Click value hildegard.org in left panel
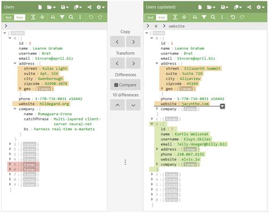Viewport: 269px width, 213px height. pyautogui.click(x=54, y=104)
